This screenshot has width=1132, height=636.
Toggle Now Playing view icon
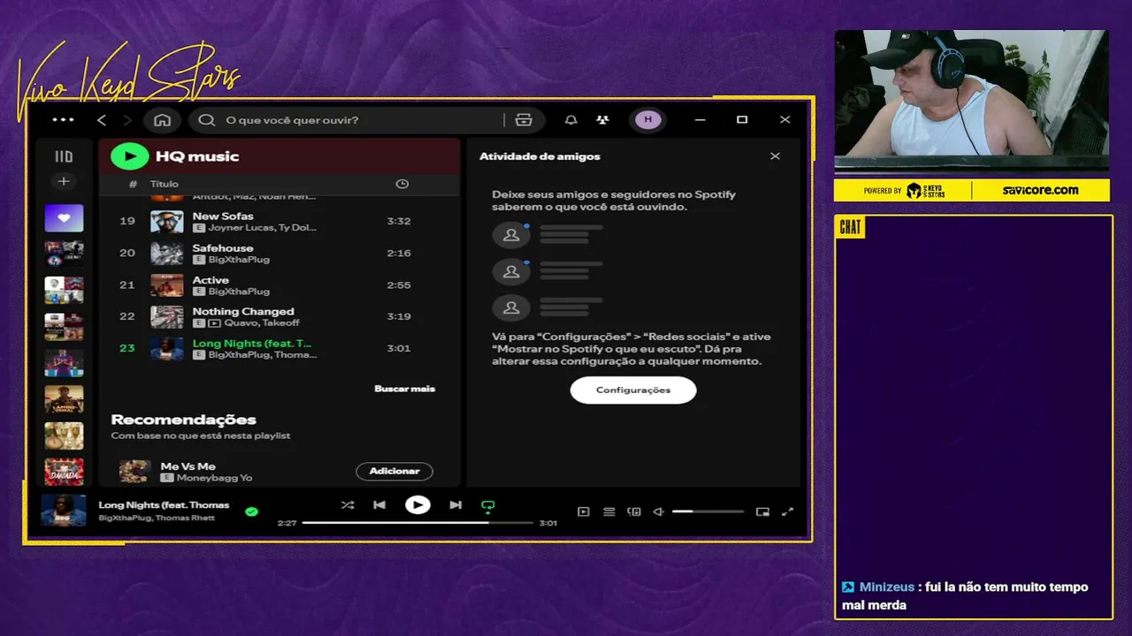583,511
